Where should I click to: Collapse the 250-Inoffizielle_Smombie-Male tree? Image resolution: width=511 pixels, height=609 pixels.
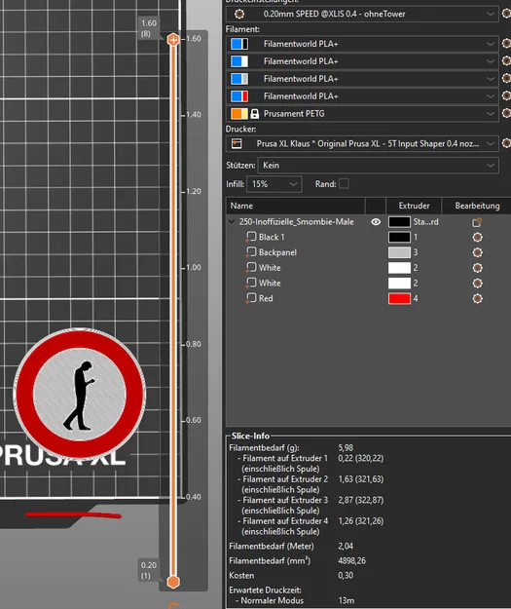pos(232,222)
